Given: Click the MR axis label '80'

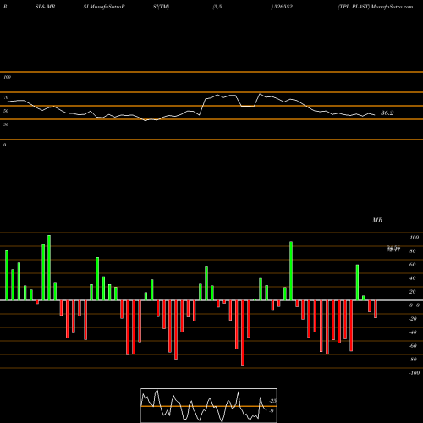Looking at the screenshot, I should point(413,251).
